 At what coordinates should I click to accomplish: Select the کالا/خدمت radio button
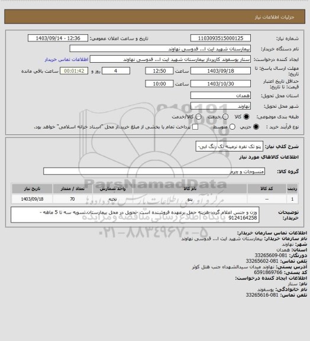click(x=198, y=117)
